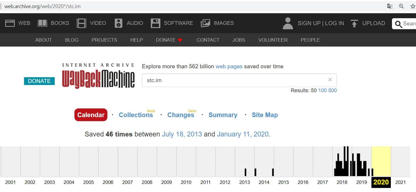This screenshot has height=192, width=416.
Task: Click the UPLOAD text link
Action: pyautogui.click(x=373, y=23)
